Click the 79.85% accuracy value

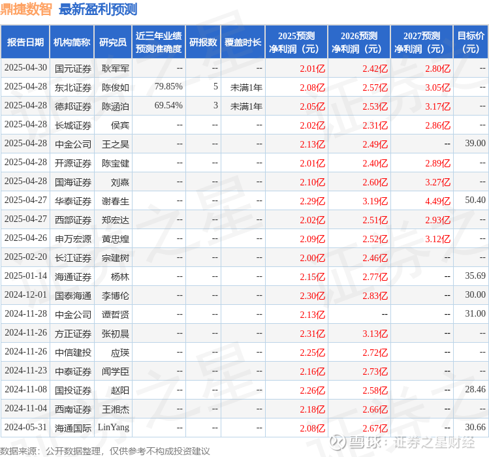[168, 86]
